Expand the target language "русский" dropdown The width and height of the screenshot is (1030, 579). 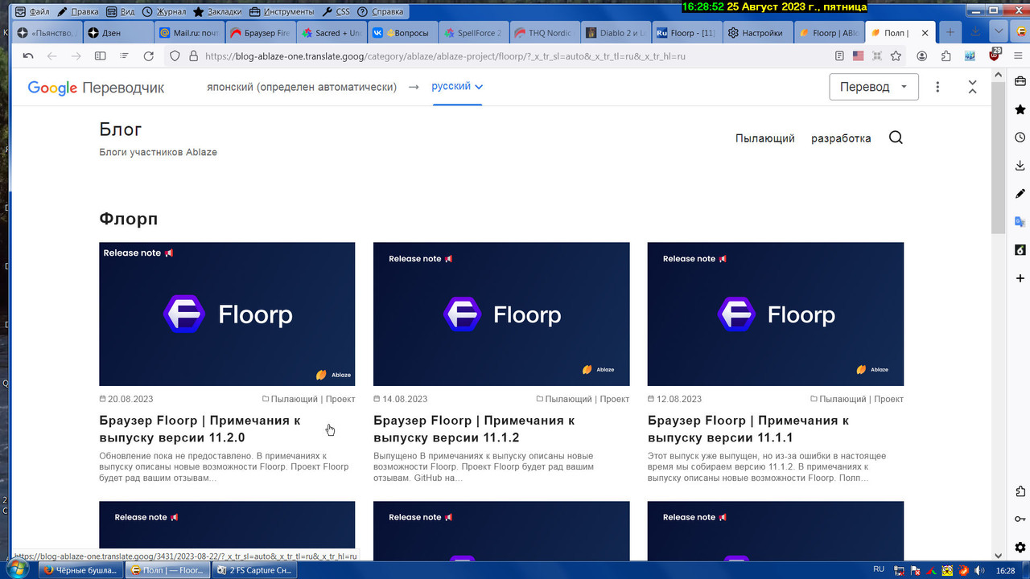pos(457,86)
